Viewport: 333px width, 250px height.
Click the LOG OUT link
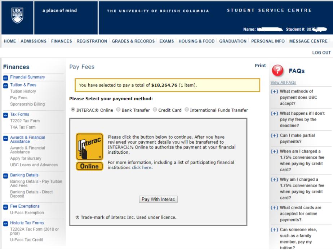[x=321, y=53]
